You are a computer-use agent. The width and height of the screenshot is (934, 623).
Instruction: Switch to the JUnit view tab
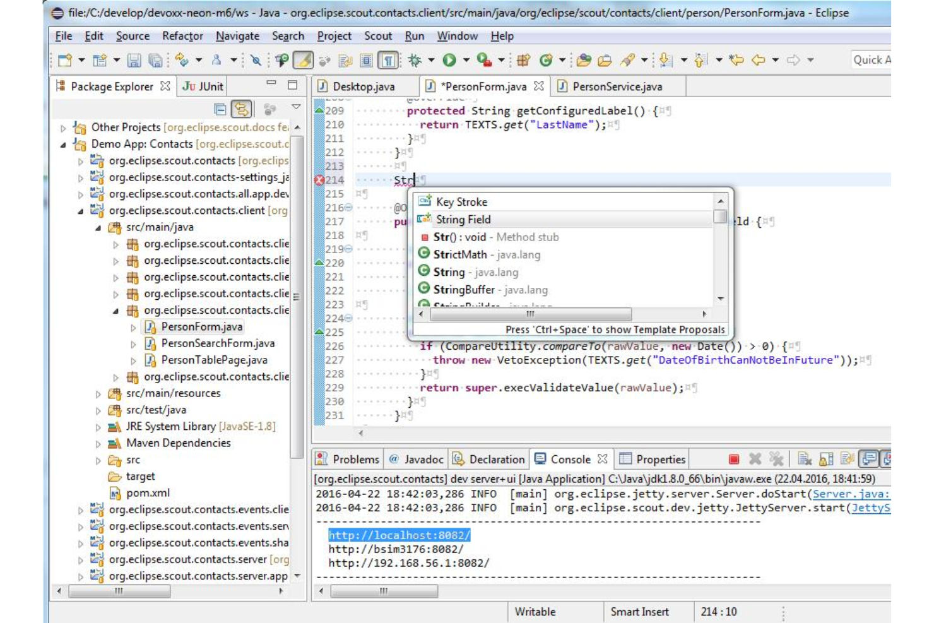click(x=203, y=86)
